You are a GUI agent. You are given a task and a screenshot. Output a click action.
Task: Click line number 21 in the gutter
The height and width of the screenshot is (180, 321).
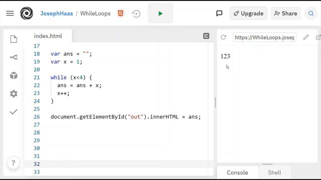click(x=37, y=77)
